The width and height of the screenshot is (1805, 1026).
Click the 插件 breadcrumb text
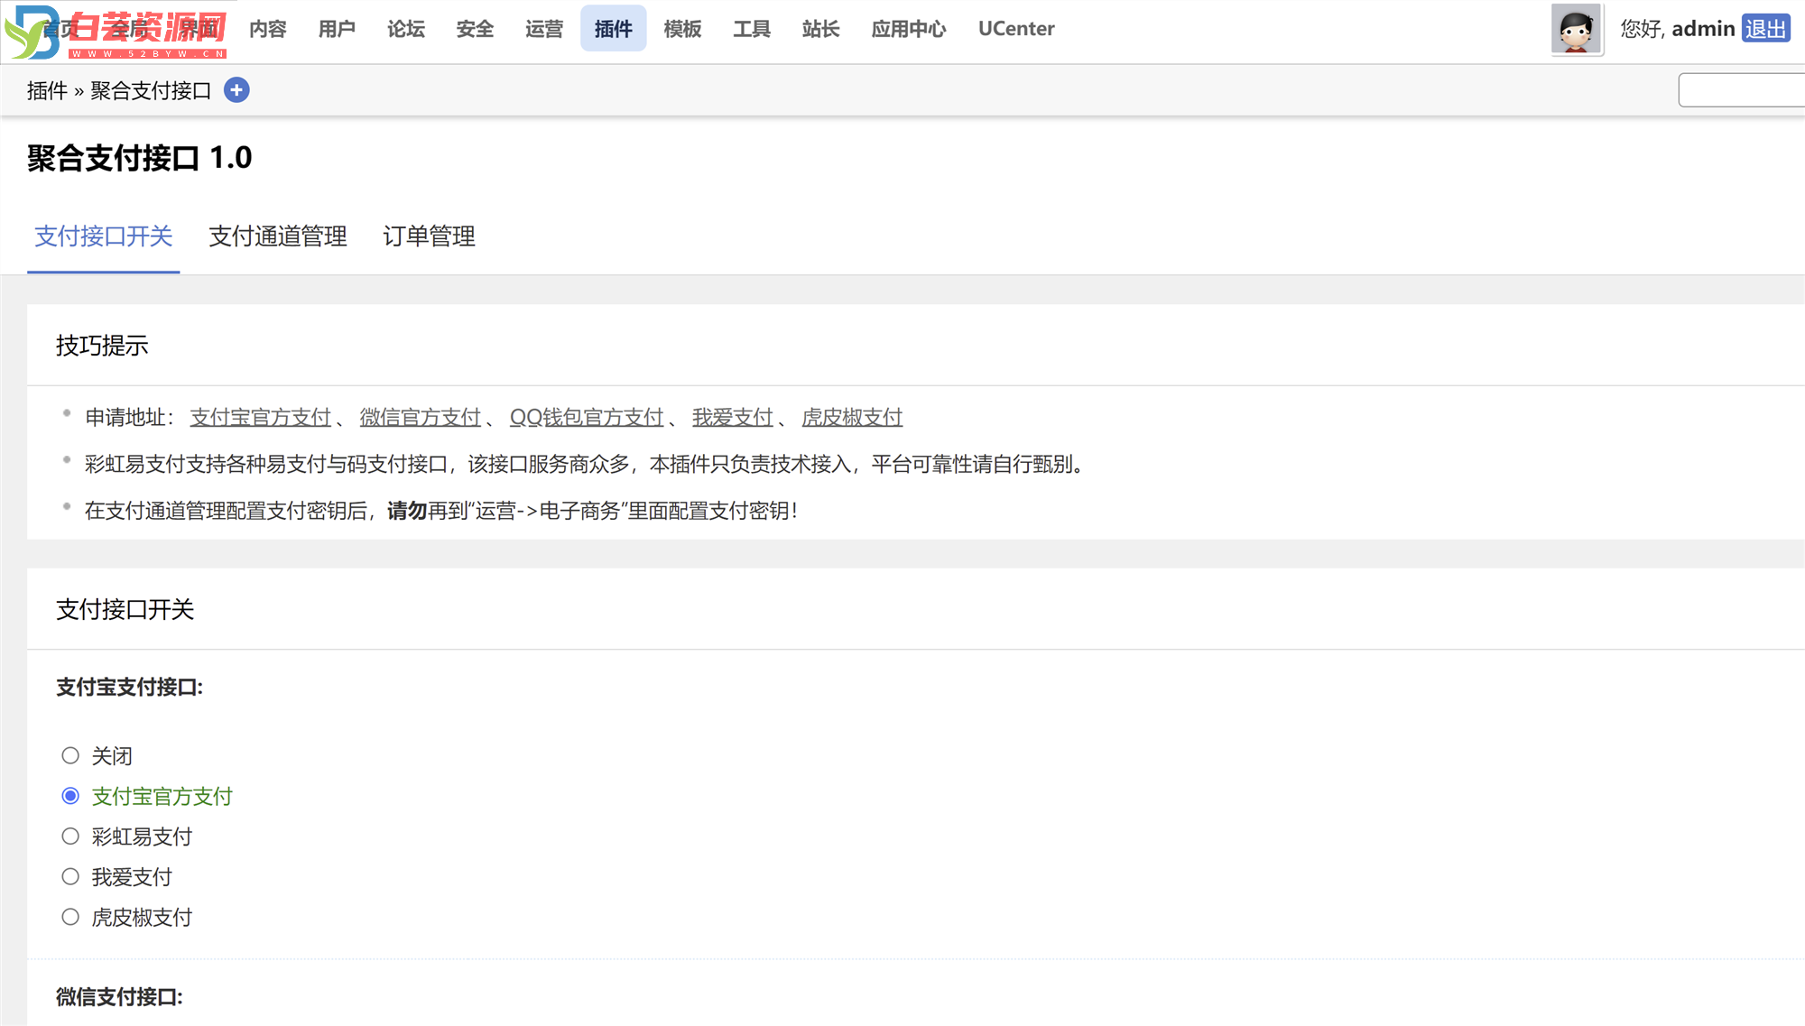click(47, 90)
